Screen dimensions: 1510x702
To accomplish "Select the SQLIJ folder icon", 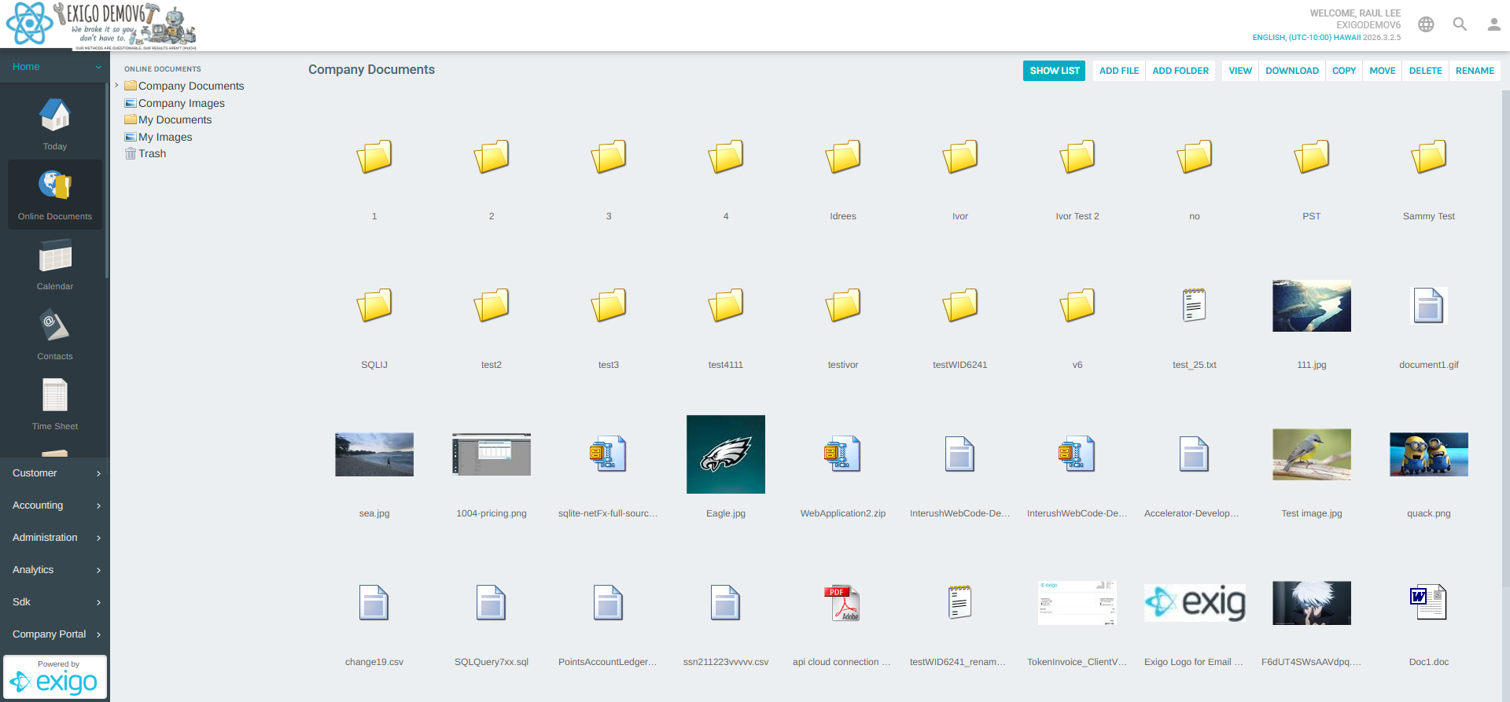I will 374,305.
